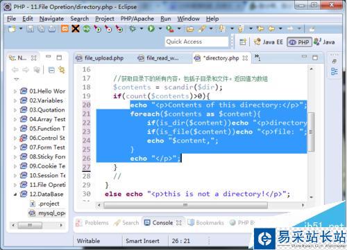Close the directory.php editor tab

click(245, 58)
